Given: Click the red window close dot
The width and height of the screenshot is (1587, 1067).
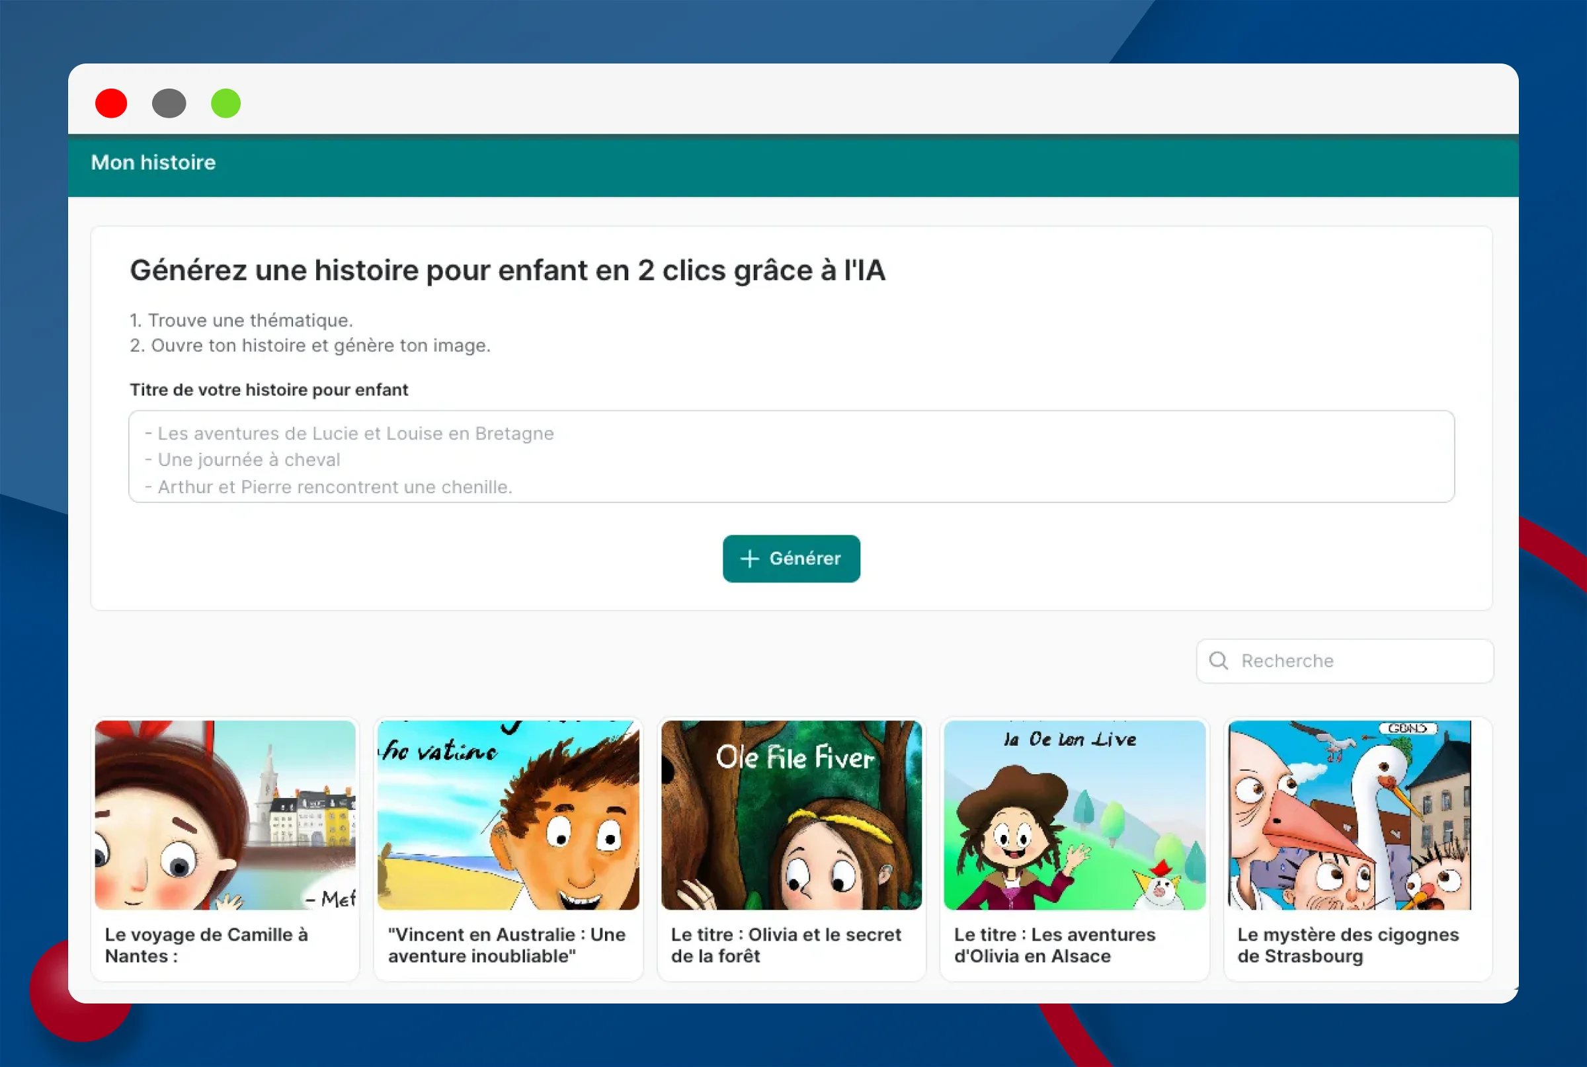Looking at the screenshot, I should pos(111,103).
